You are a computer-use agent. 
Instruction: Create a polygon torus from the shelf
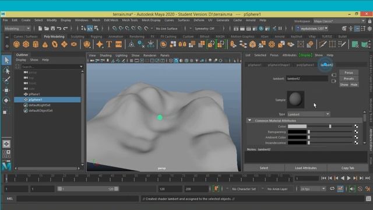click(x=55, y=44)
